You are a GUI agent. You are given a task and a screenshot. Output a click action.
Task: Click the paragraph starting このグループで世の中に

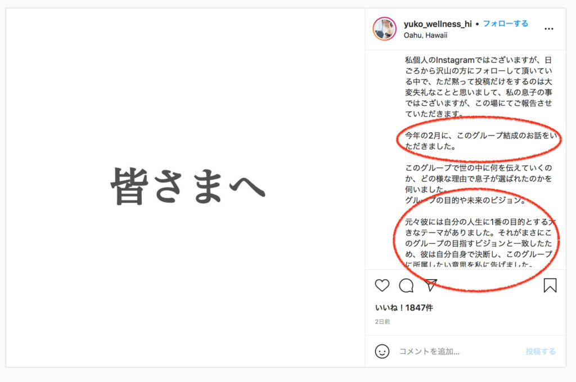(478, 178)
